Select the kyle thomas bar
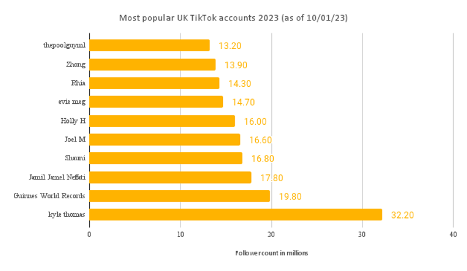 point(235,214)
